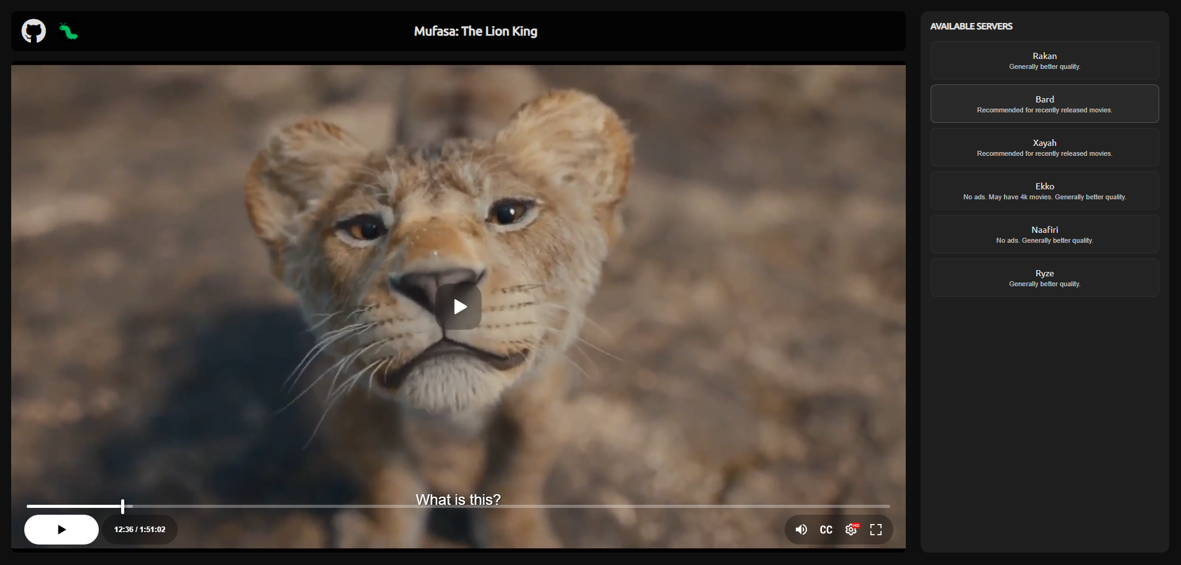The image size is (1181, 565).
Task: Mute the video with speaker icon
Action: [801, 530]
